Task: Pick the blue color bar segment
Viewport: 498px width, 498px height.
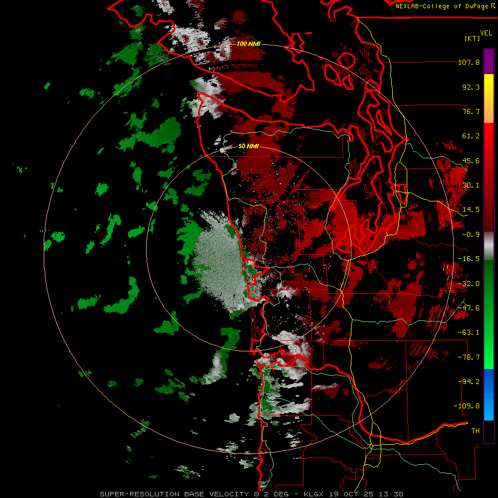Action: pos(489,395)
